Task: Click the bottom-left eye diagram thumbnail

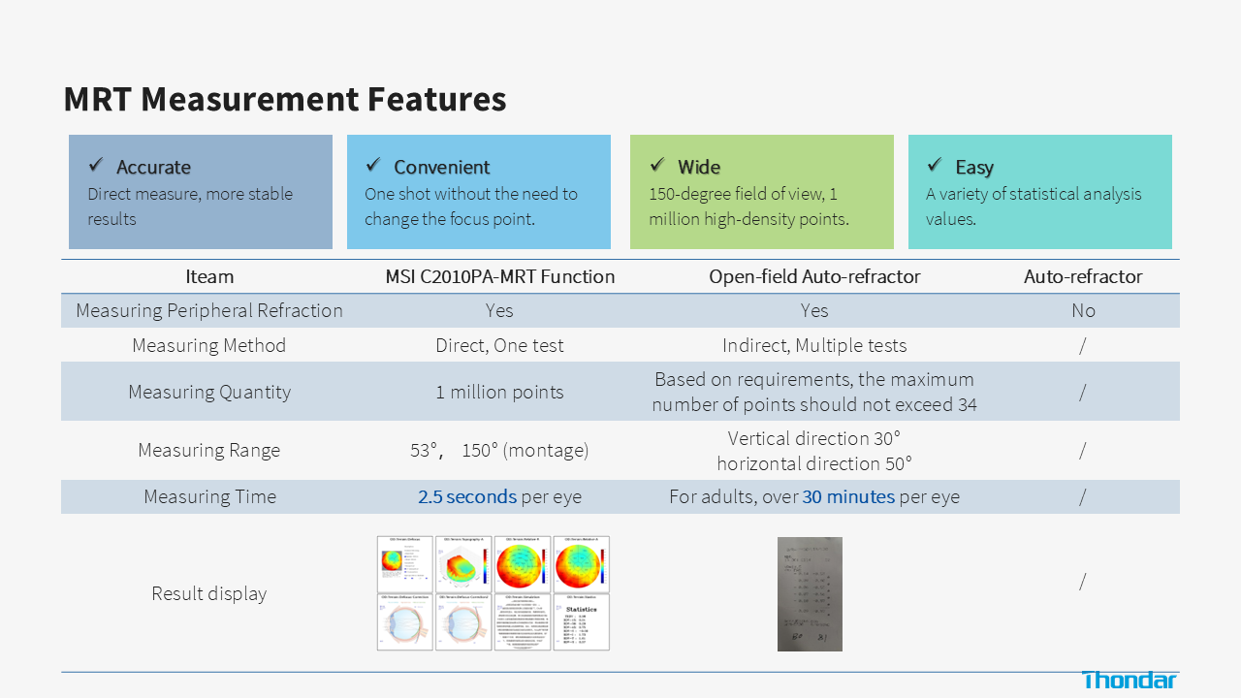Action: pyautogui.click(x=404, y=622)
